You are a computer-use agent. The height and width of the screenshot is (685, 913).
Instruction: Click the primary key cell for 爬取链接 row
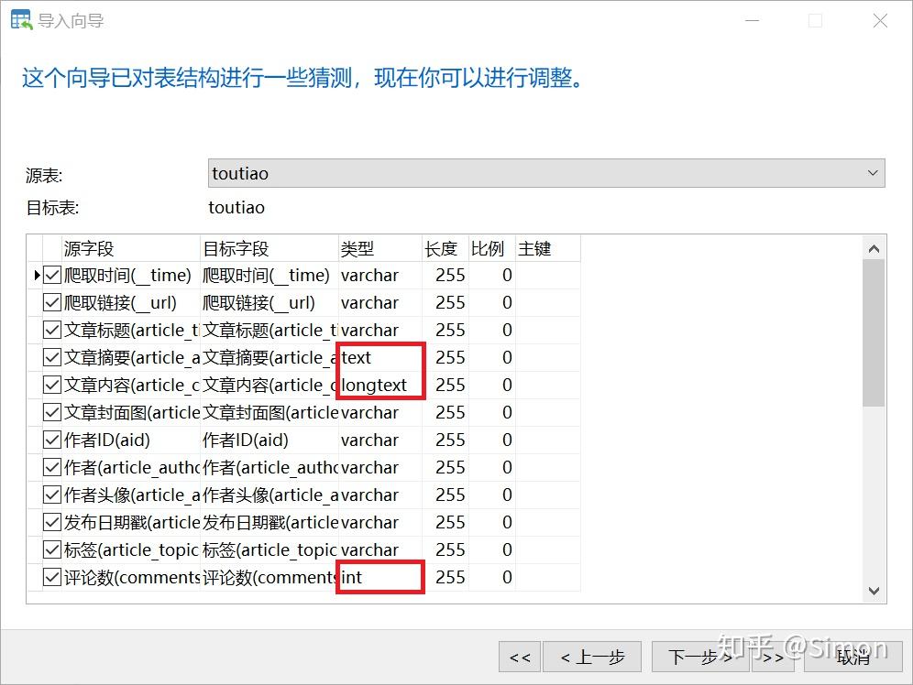[547, 302]
